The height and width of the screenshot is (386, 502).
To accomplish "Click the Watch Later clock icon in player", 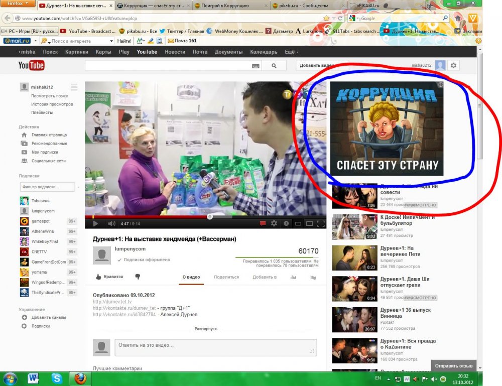I will pyautogui.click(x=286, y=223).
